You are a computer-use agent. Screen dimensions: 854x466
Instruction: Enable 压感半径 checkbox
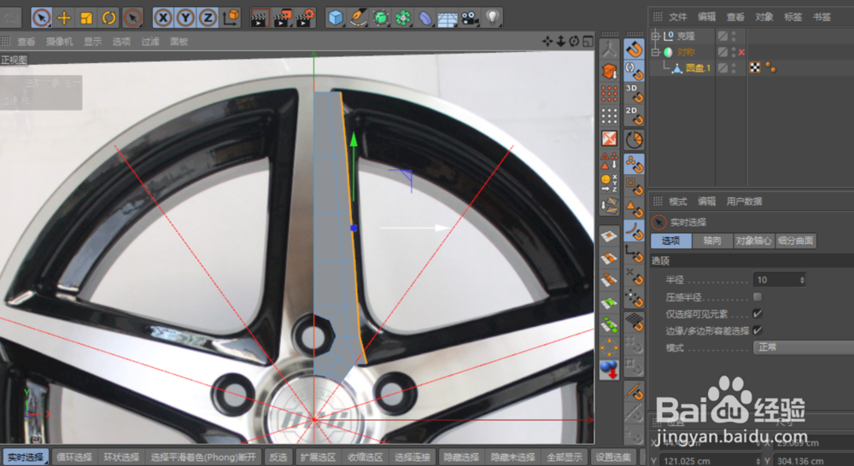(757, 297)
